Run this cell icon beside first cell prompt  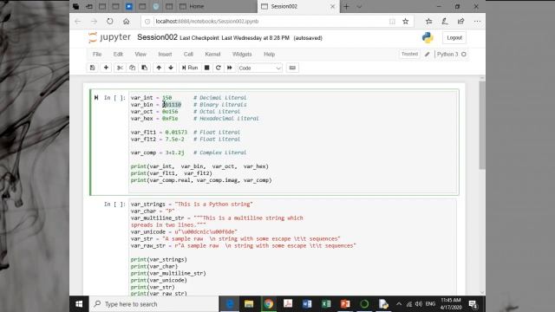click(96, 98)
